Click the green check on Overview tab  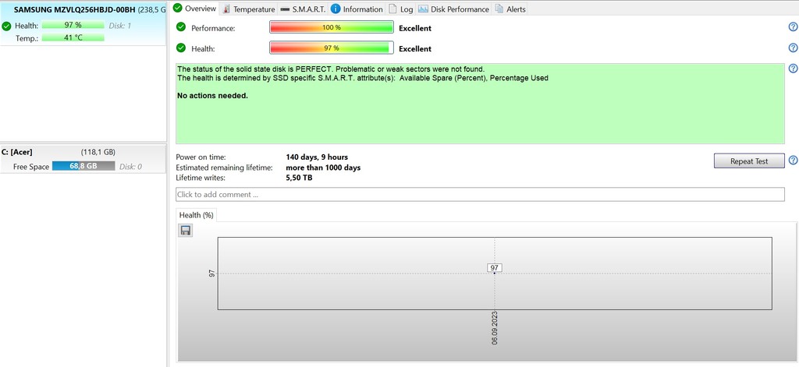click(x=178, y=8)
